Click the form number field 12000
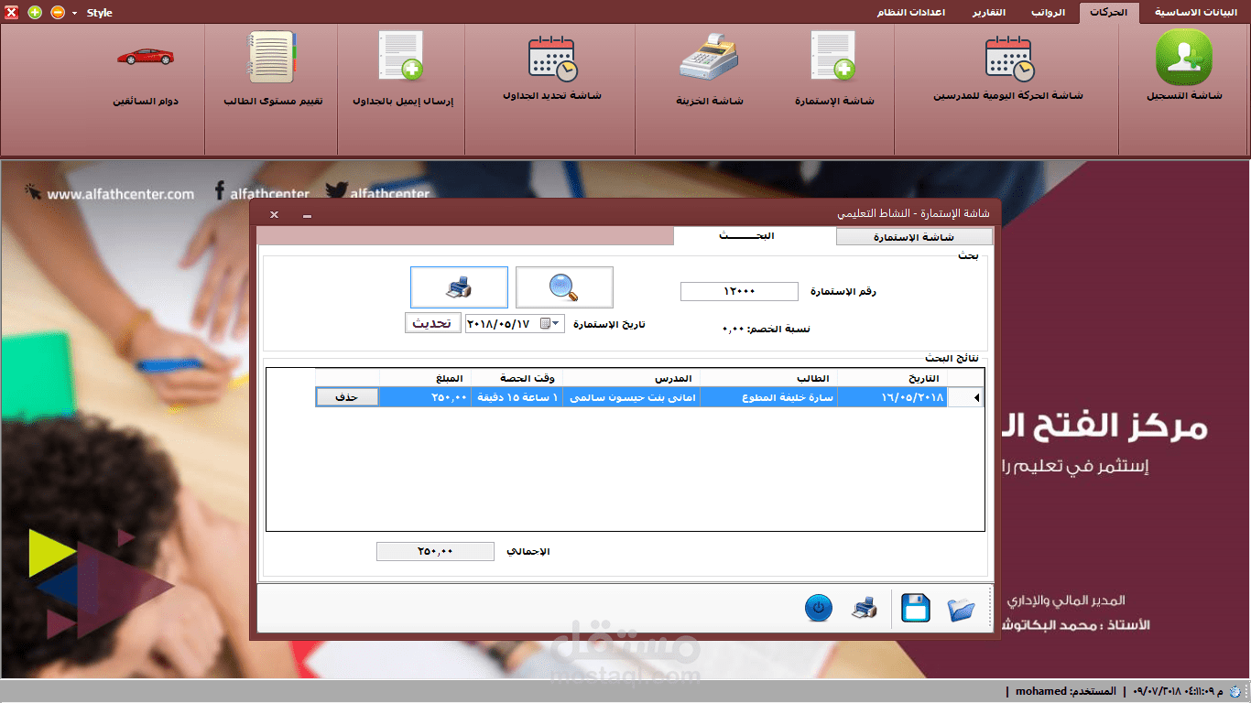The image size is (1251, 703). (x=739, y=291)
